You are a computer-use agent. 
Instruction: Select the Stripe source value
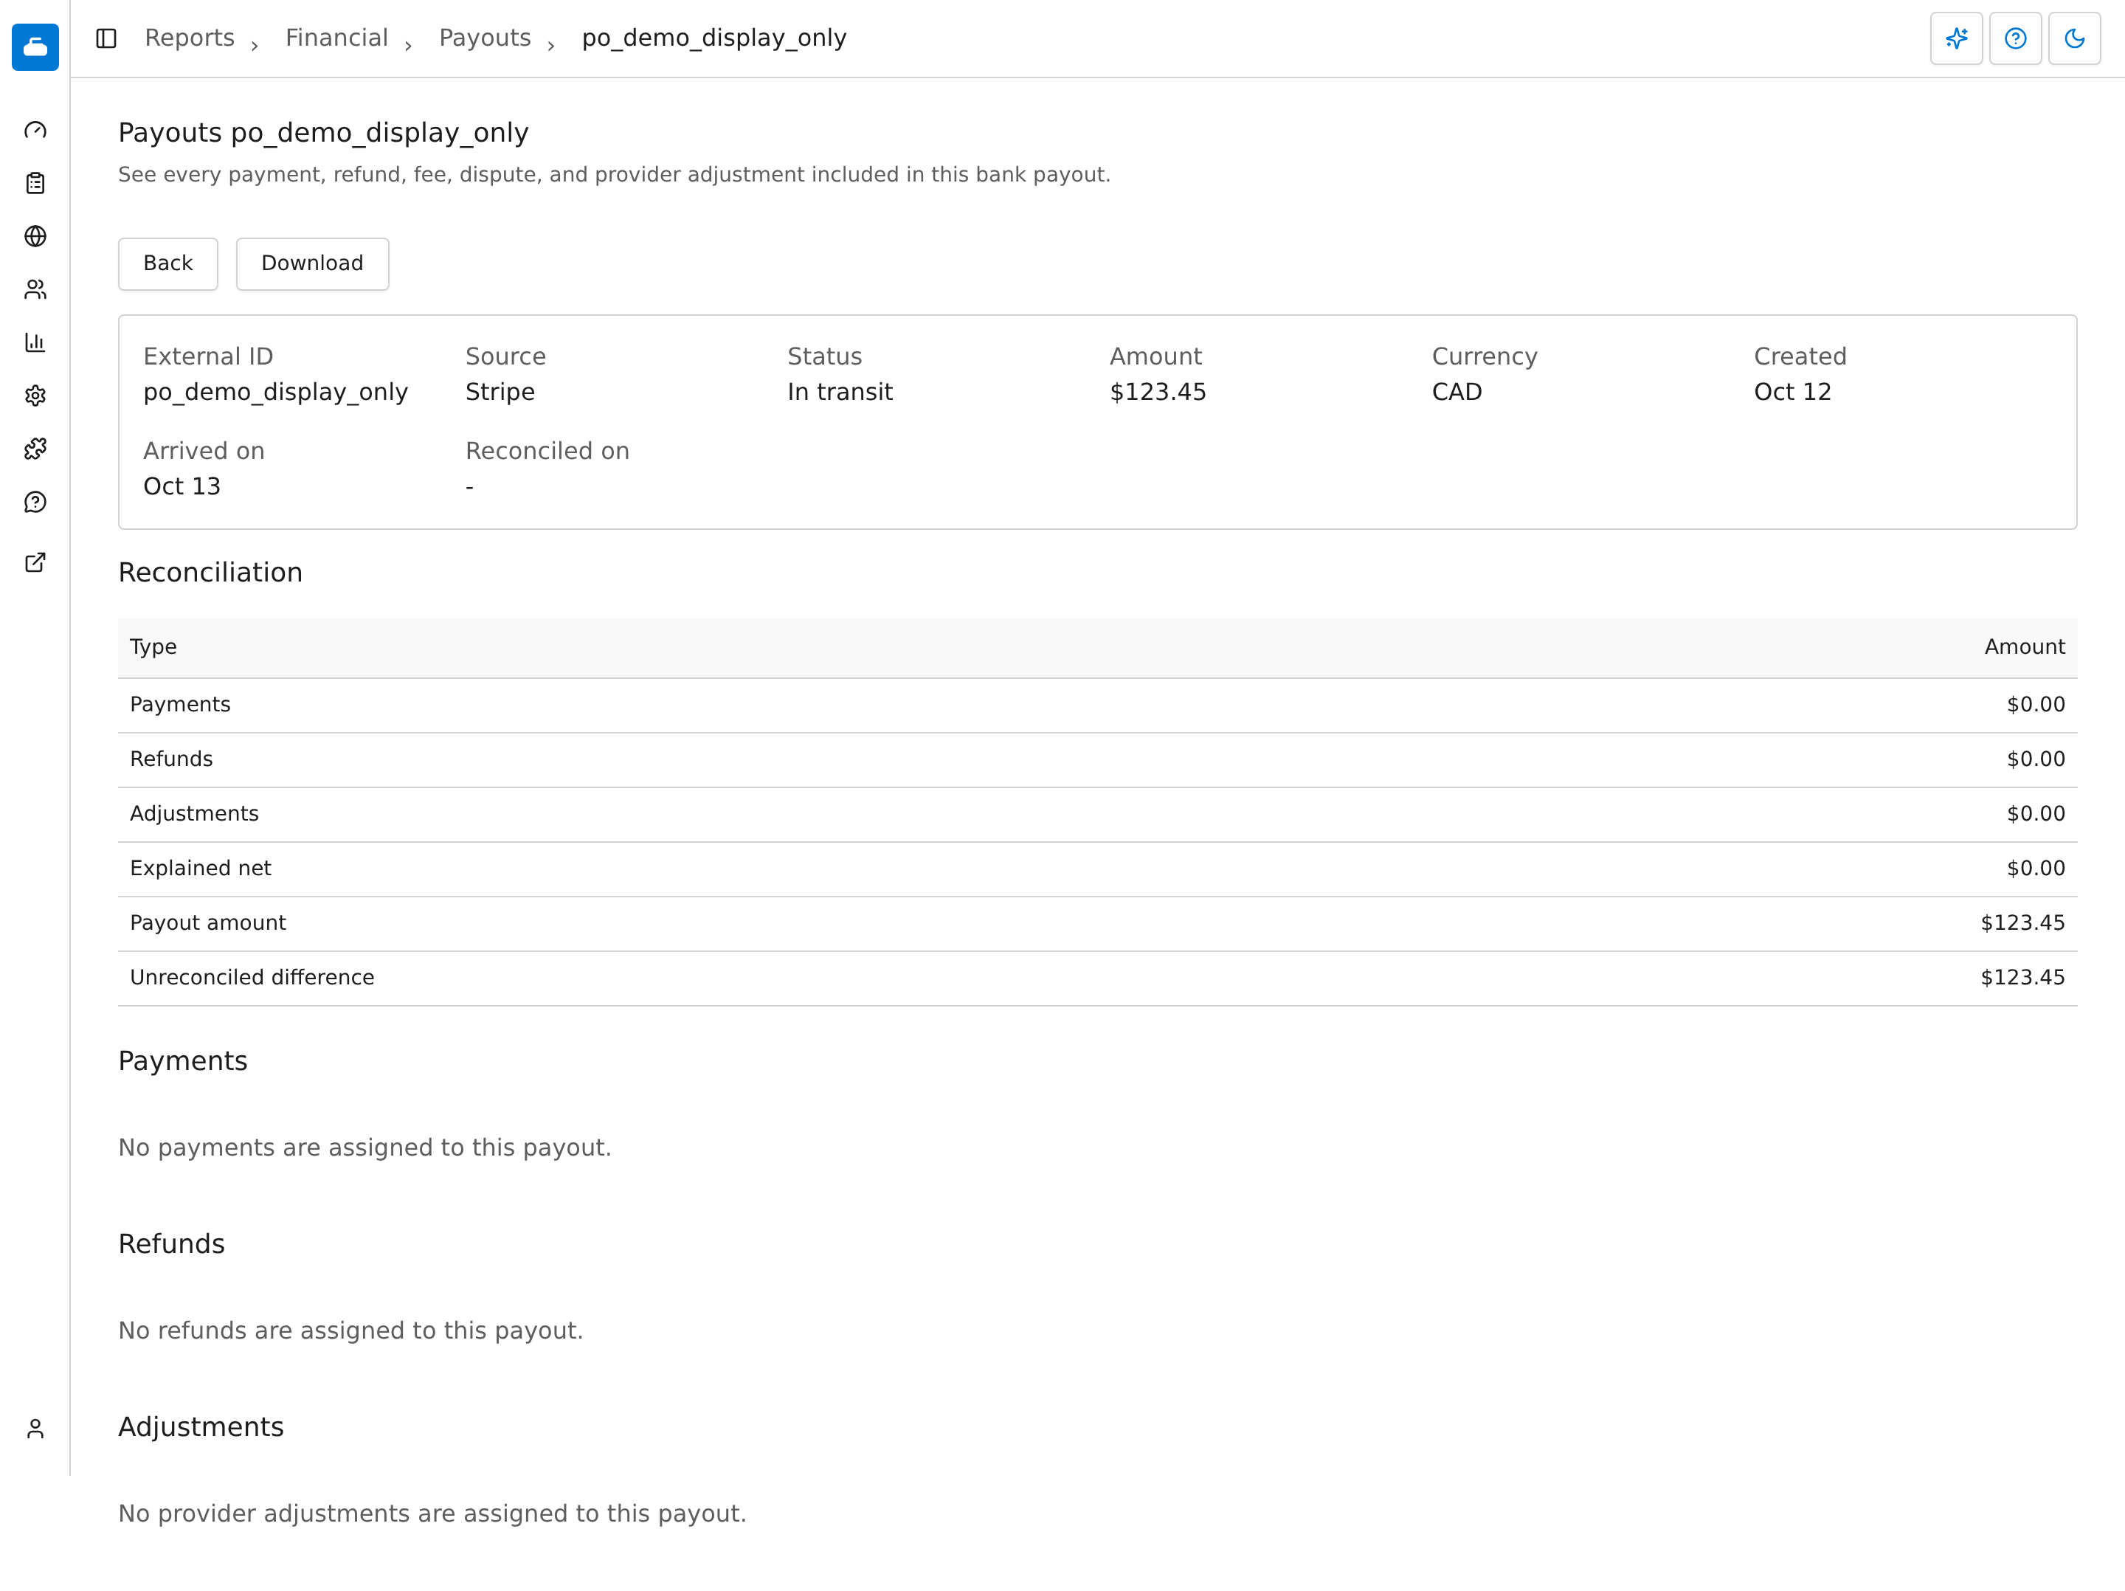(500, 392)
